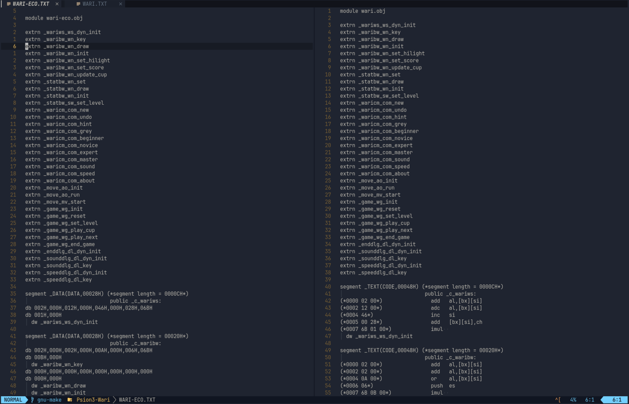Viewport: 629px width, 404px height.
Task: Click the 4% scroll position indicator
Action: 573,400
